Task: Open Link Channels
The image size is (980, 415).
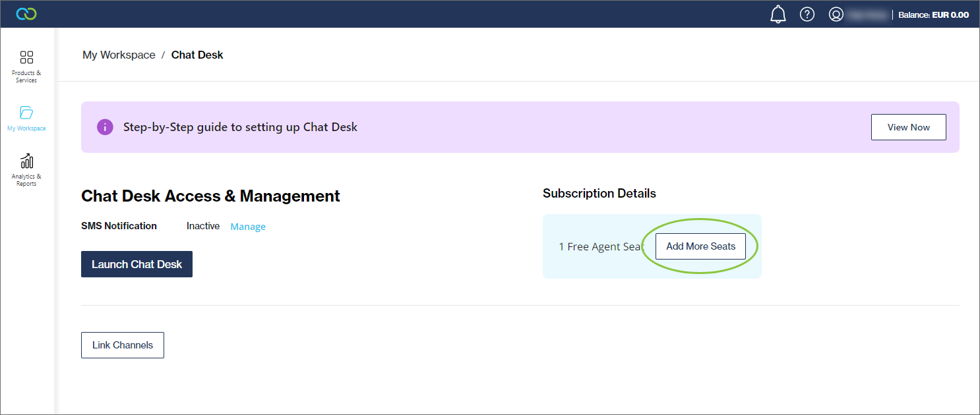Action: 123,345
